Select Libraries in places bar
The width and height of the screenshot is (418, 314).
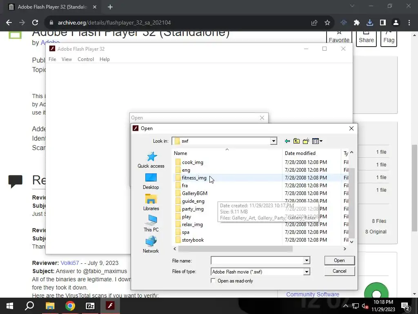(x=151, y=203)
